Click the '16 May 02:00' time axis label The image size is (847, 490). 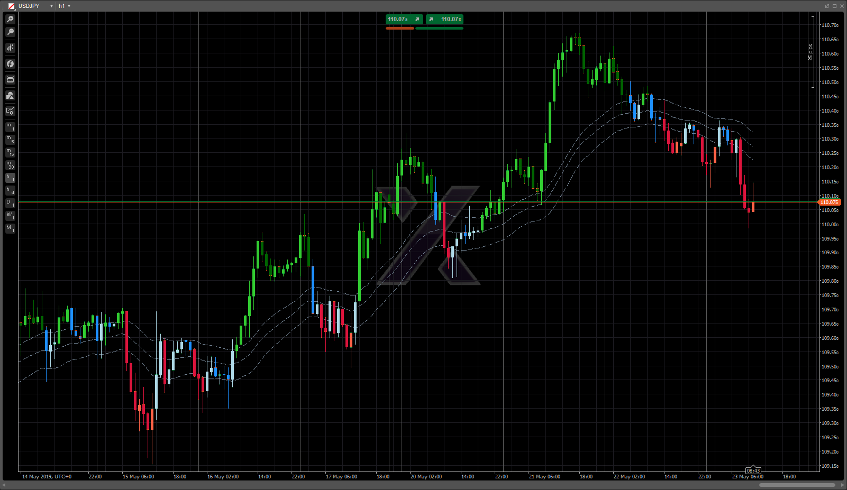pos(223,477)
